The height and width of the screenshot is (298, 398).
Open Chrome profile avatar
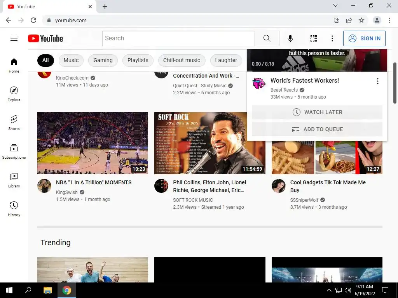click(377, 20)
